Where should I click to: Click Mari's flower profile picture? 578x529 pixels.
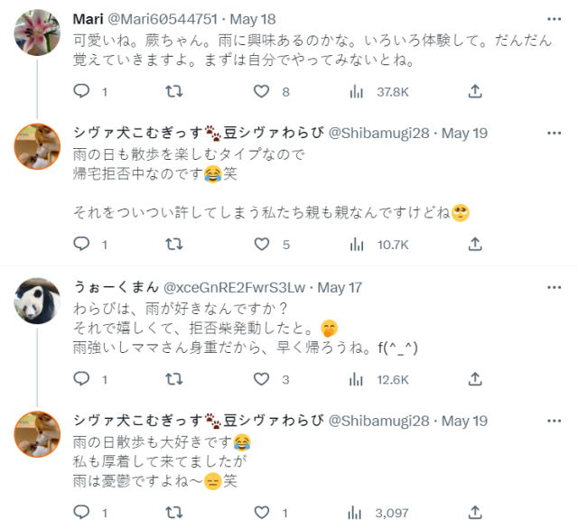click(x=38, y=33)
